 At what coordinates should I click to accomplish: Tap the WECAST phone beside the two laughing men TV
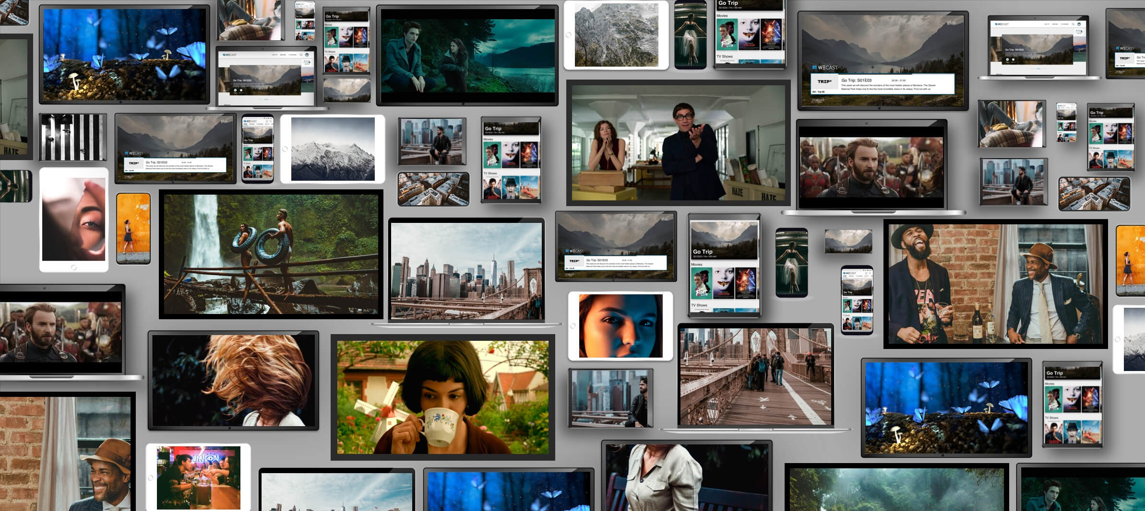[857, 300]
